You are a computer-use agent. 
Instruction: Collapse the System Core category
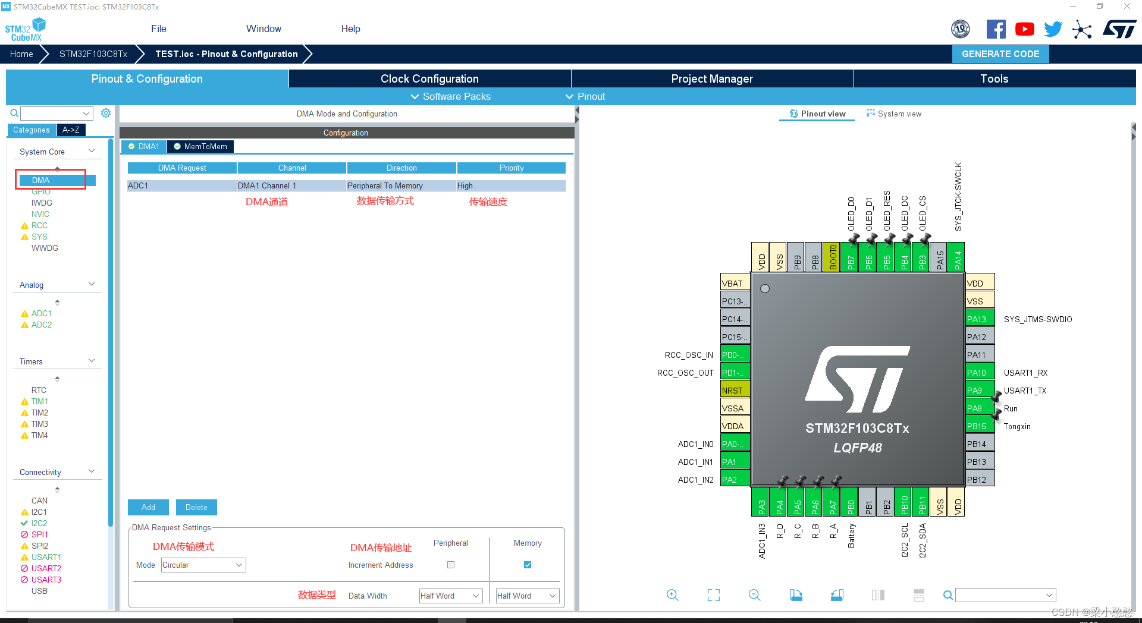pos(92,151)
